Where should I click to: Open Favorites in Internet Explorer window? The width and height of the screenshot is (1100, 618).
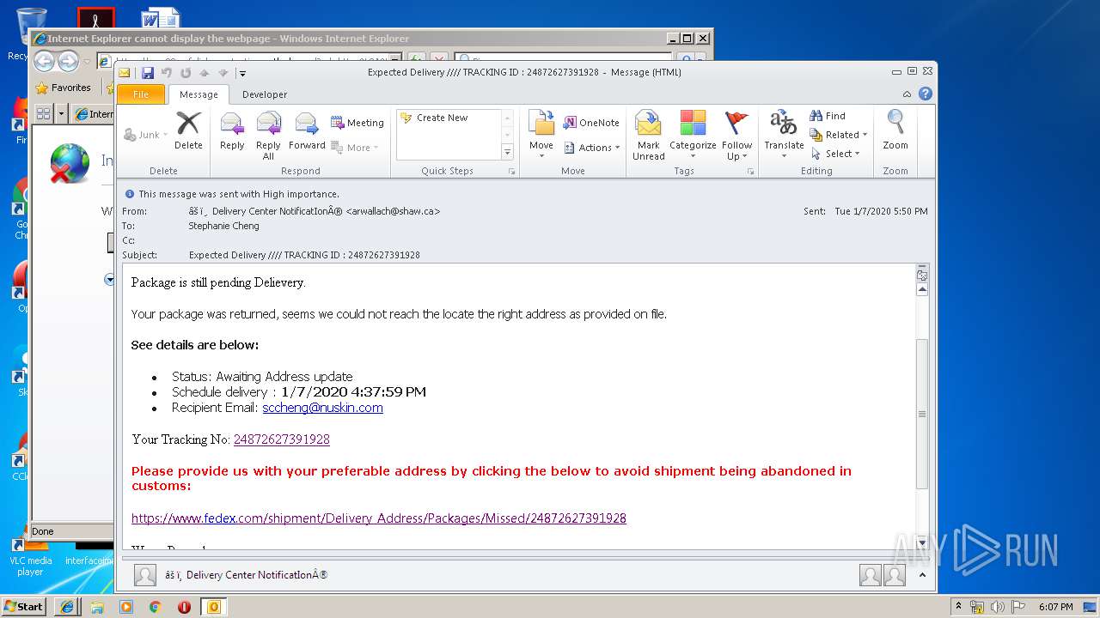pyautogui.click(x=63, y=88)
